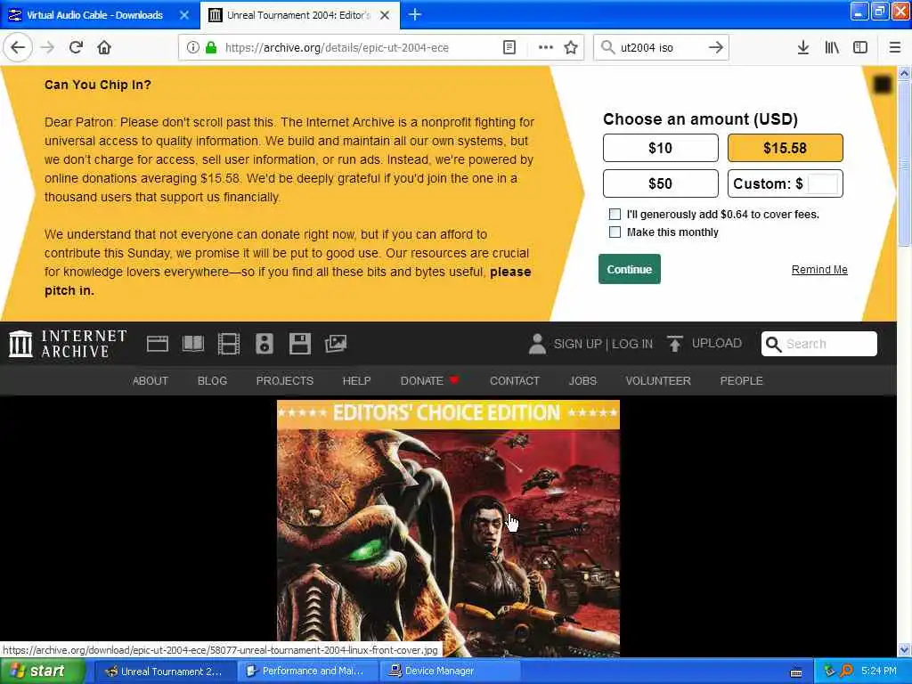This screenshot has height=684, width=912.
Task: Close the Unreal Tournament 2004 tab
Action: point(385,15)
